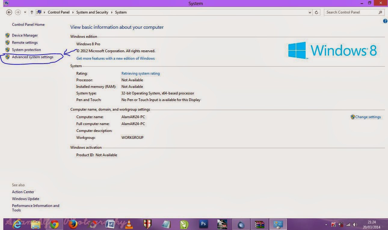Click the 'Product ID: Not Available' text
Viewport: 388px width, 230px height.
click(x=97, y=155)
